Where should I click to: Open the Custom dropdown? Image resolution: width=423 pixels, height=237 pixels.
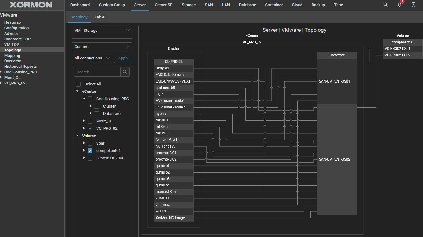pyautogui.click(x=102, y=47)
